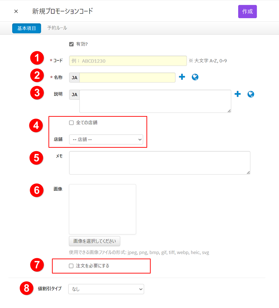Click inside the メモ textarea
This screenshot has width=279, height=308.
click(160, 163)
